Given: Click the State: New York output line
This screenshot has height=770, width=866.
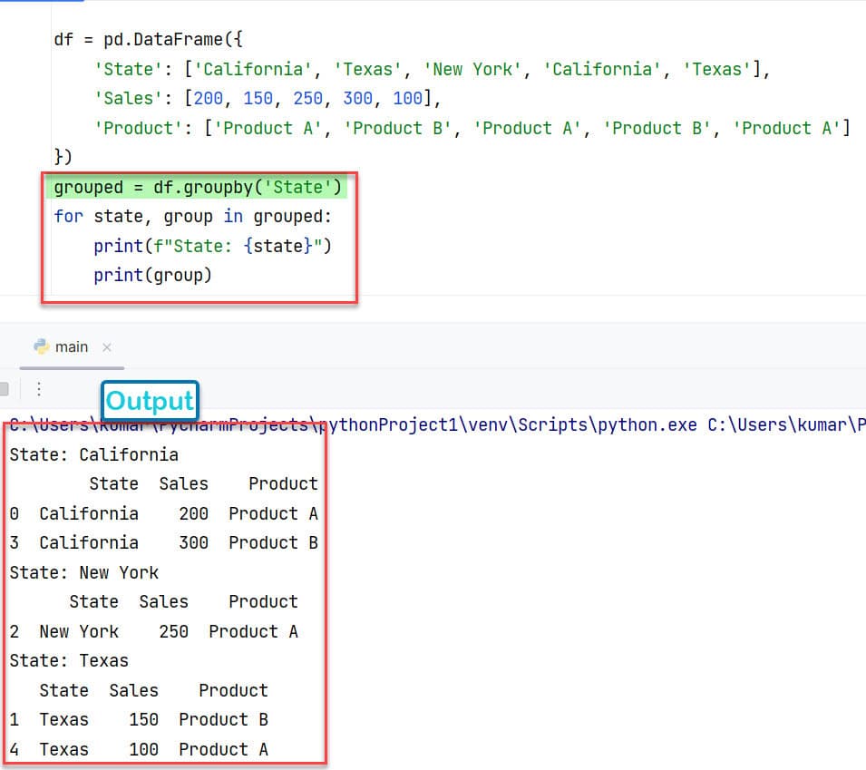Looking at the screenshot, I should click(x=84, y=572).
